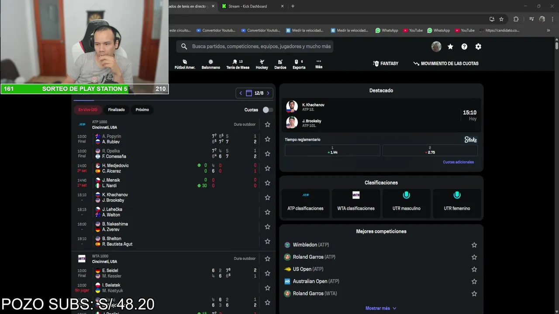Screen dimensions: 559x314
Task: Select the Finalizado filter
Action: click(116, 109)
